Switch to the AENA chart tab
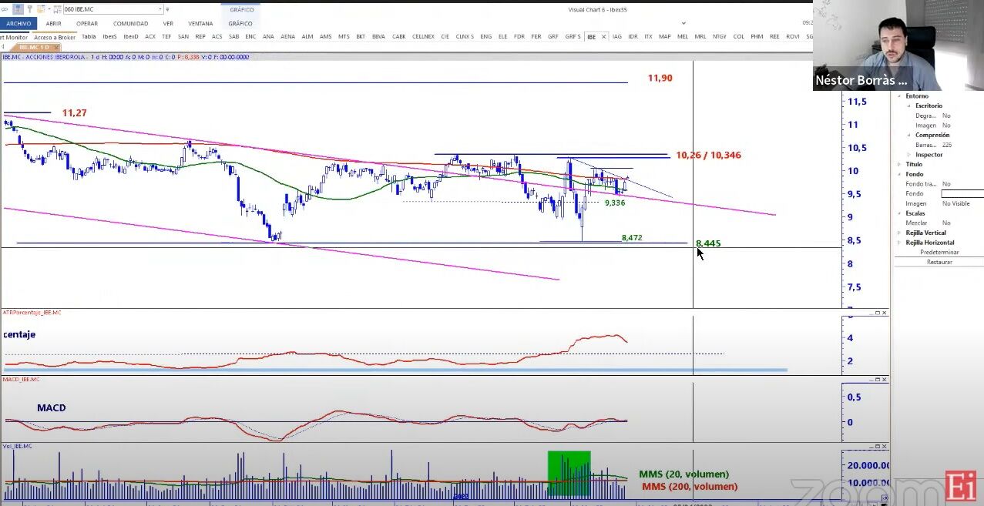The image size is (984, 506). coord(288,36)
